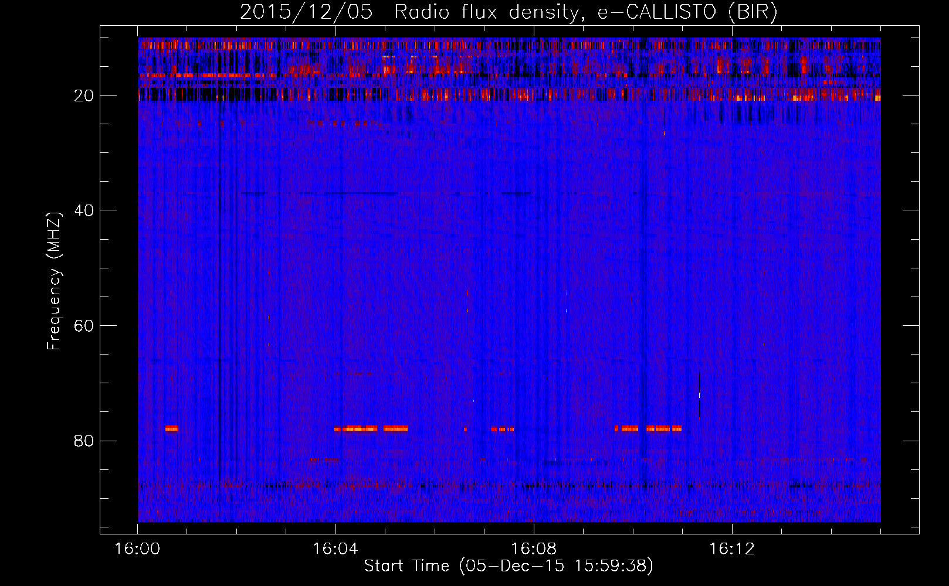The width and height of the screenshot is (949, 586).
Task: Click the "60" frequency tick label
Action: pos(84,326)
